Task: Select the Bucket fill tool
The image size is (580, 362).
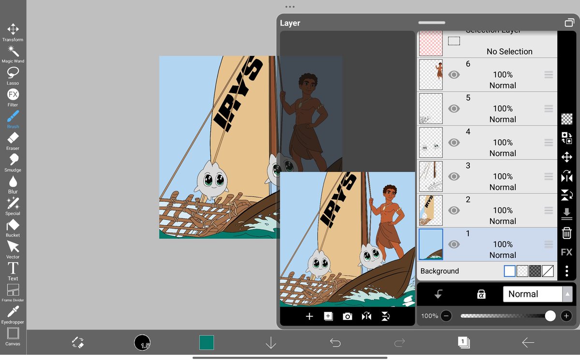Action: (x=13, y=228)
